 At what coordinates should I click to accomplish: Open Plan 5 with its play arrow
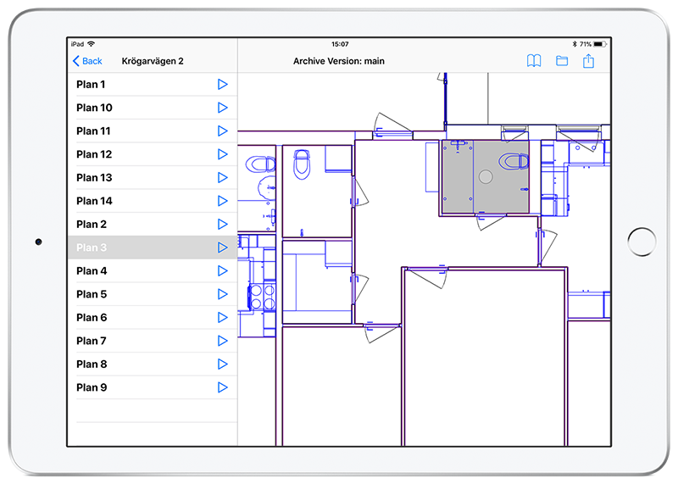click(x=222, y=294)
